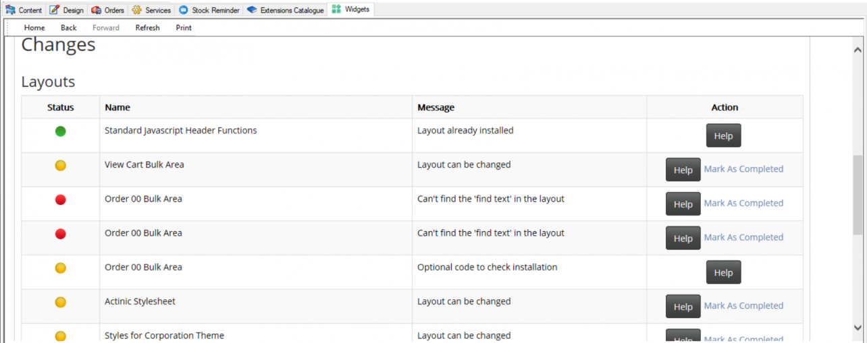Click the Widgets tab icon
Screen dimensions: 867x343
point(336,9)
